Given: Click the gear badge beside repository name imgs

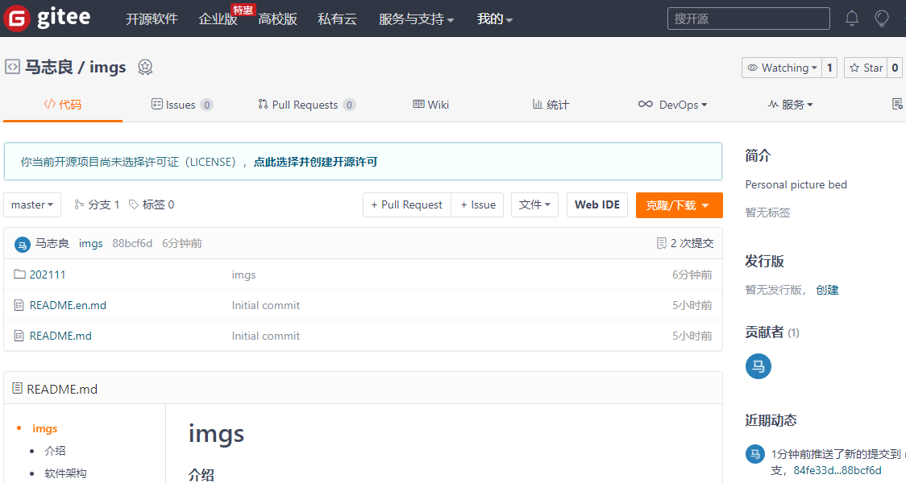Looking at the screenshot, I should click(145, 68).
